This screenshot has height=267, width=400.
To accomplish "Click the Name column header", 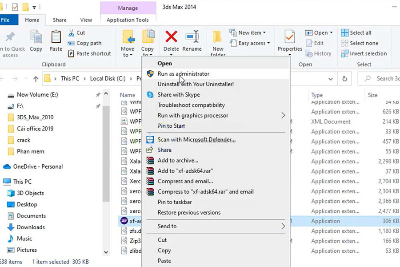I will (x=128, y=95).
